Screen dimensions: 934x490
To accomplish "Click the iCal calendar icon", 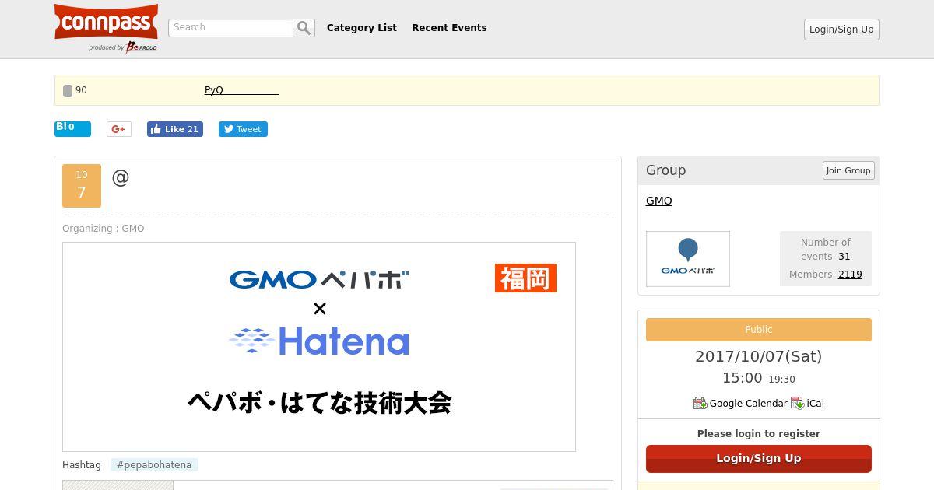I will tap(798, 403).
